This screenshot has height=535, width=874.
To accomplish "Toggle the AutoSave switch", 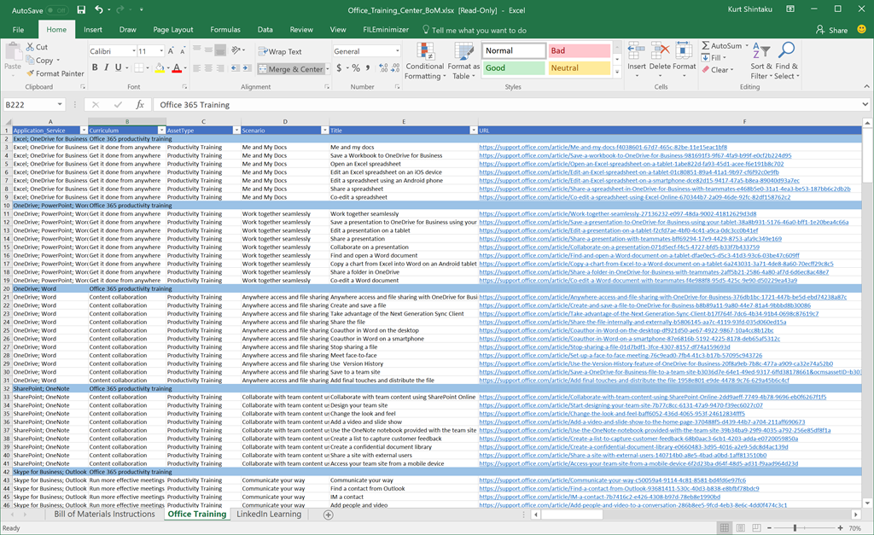I will [56, 10].
